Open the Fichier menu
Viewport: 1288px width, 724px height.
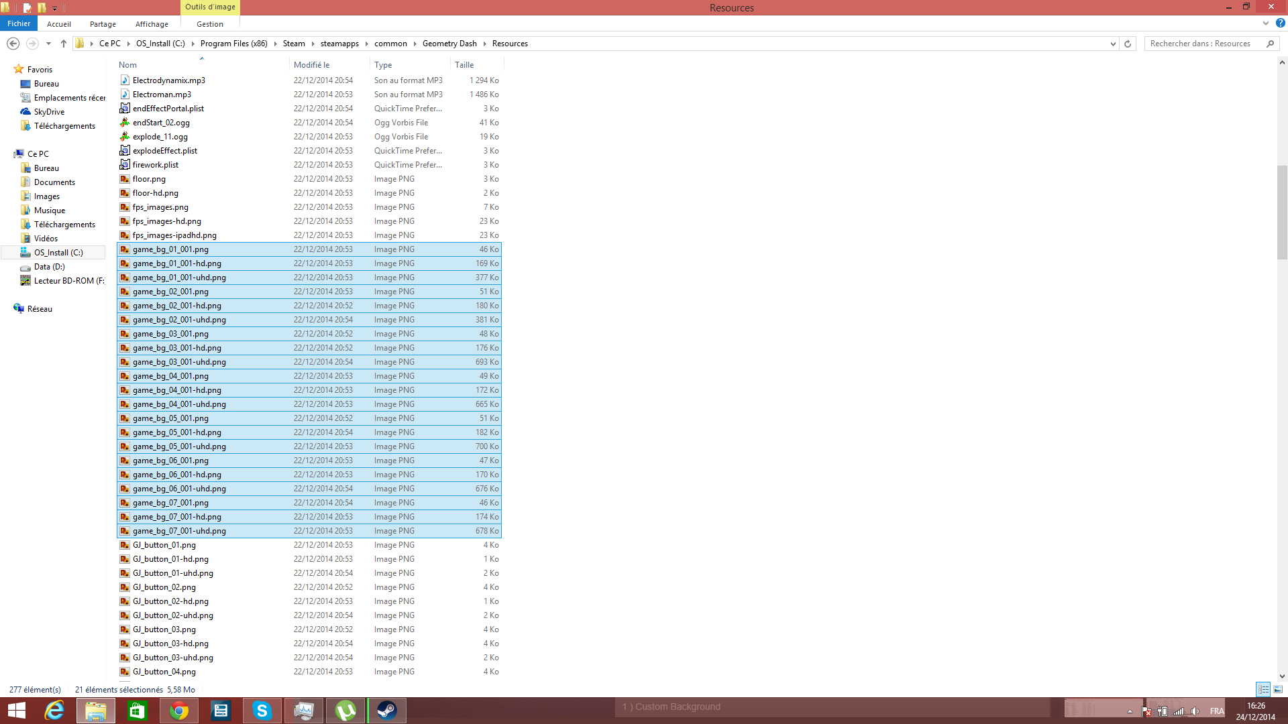point(19,23)
